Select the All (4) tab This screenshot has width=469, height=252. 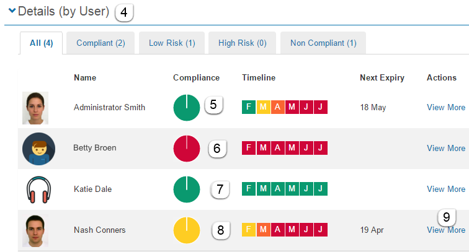tap(41, 43)
